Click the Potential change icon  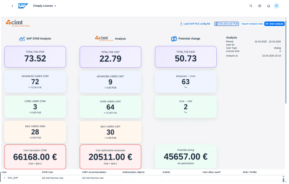click(x=174, y=39)
